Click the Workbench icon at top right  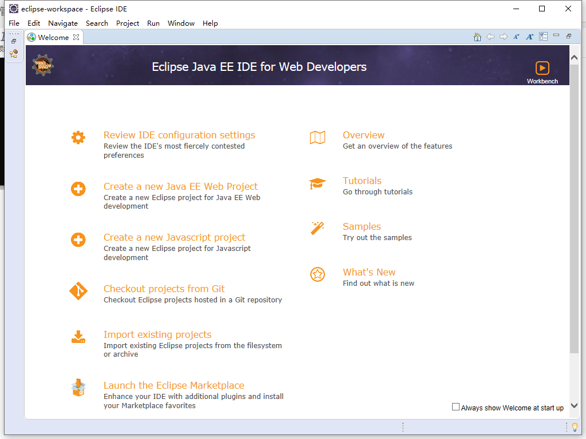(x=541, y=67)
